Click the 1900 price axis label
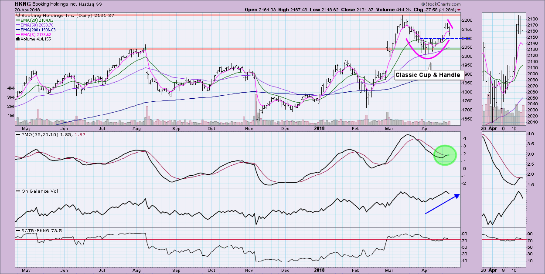Viewport: 545px width, 274px height. coord(467,74)
